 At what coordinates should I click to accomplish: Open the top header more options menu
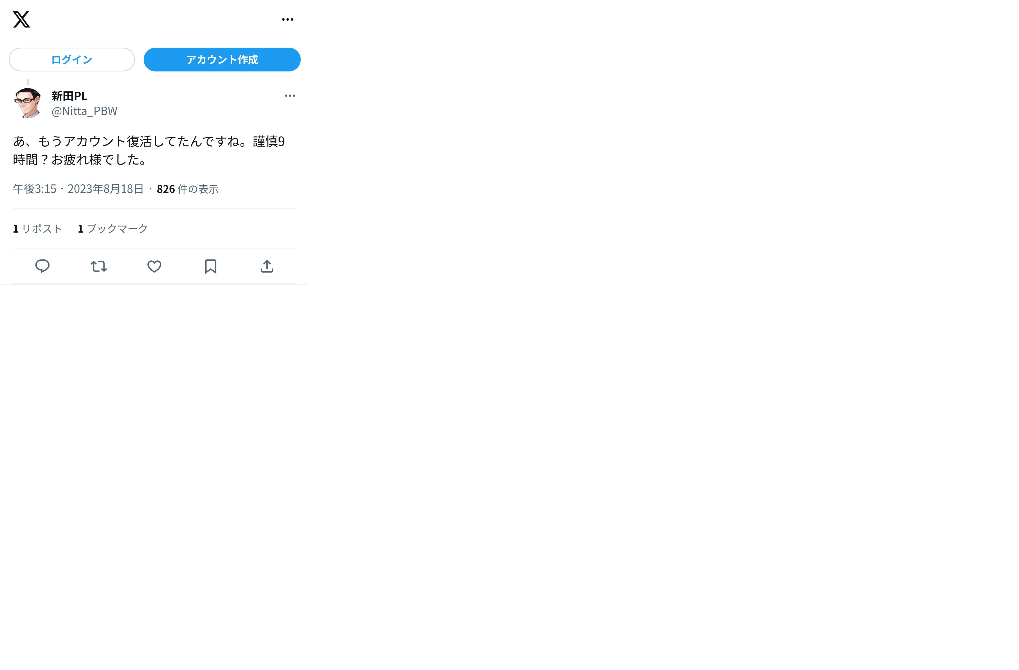pyautogui.click(x=287, y=19)
